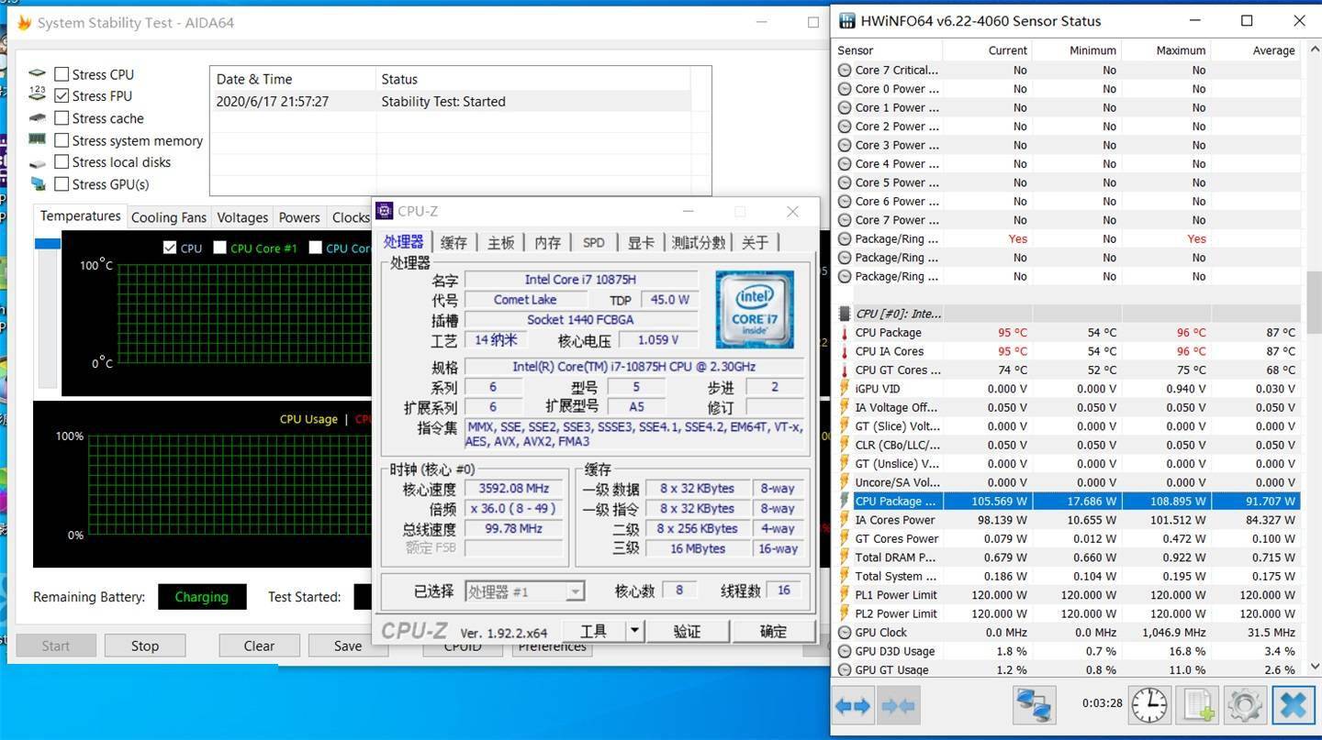Image resolution: width=1322 pixels, height=740 pixels.
Task: Click the Clear button in AIDA64
Action: pyautogui.click(x=259, y=646)
